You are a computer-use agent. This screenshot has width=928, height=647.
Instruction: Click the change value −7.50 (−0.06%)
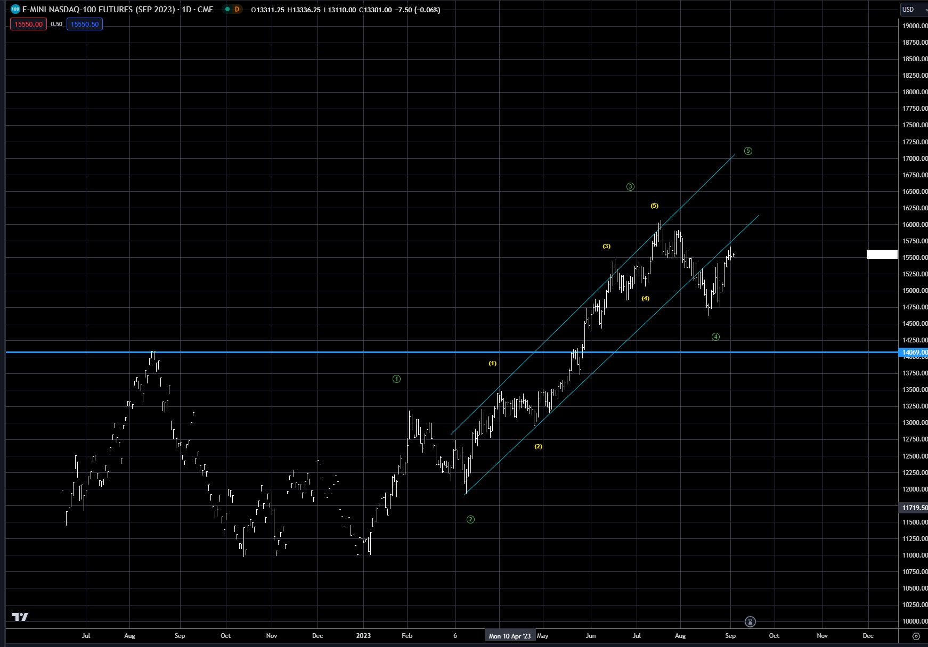click(x=418, y=10)
